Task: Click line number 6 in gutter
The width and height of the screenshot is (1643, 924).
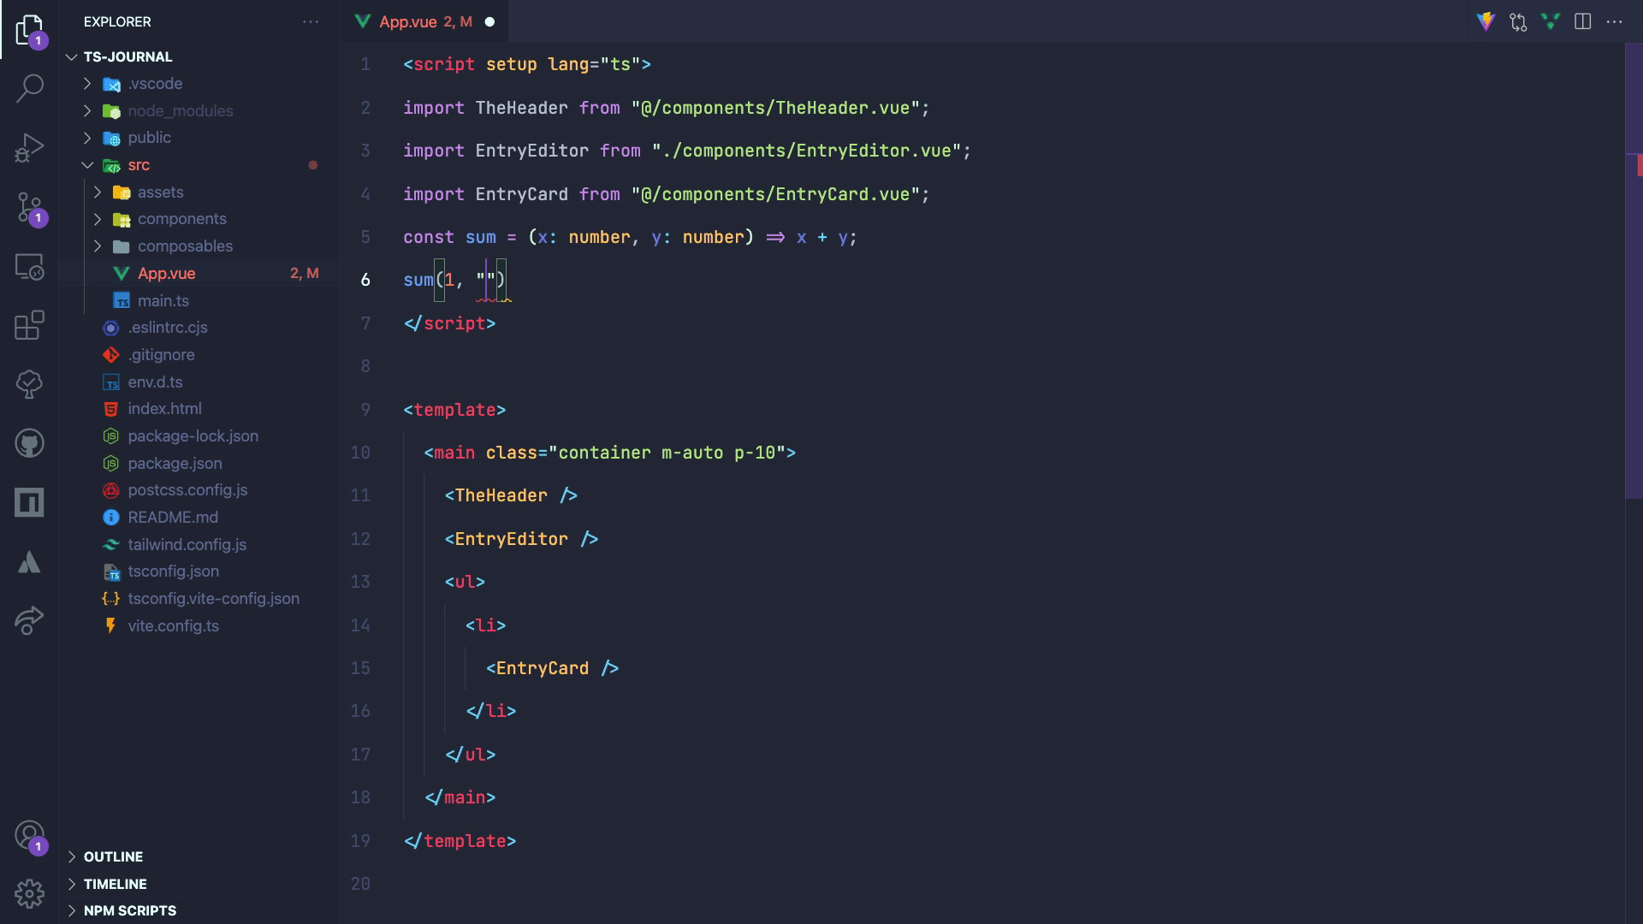Action: tap(365, 280)
